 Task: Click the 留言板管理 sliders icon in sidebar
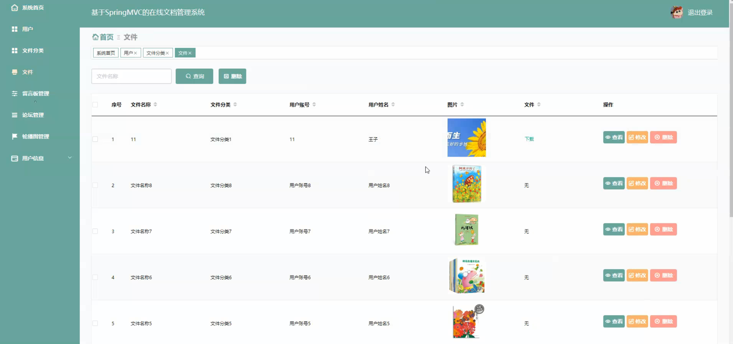tap(14, 94)
